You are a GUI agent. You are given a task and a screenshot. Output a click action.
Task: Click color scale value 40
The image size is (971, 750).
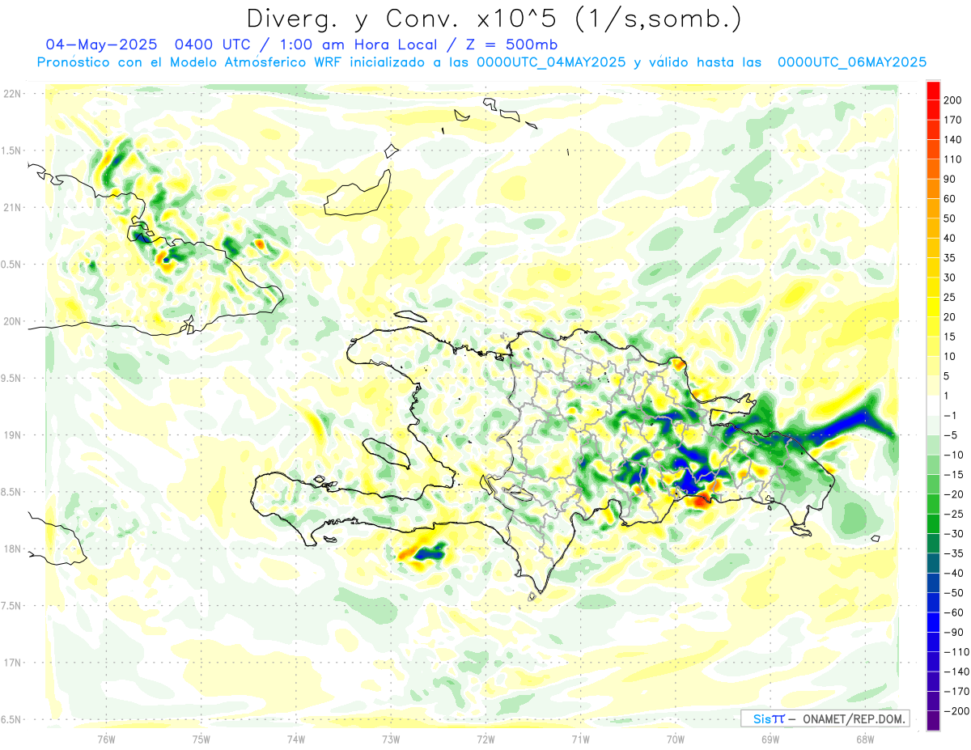point(950,238)
